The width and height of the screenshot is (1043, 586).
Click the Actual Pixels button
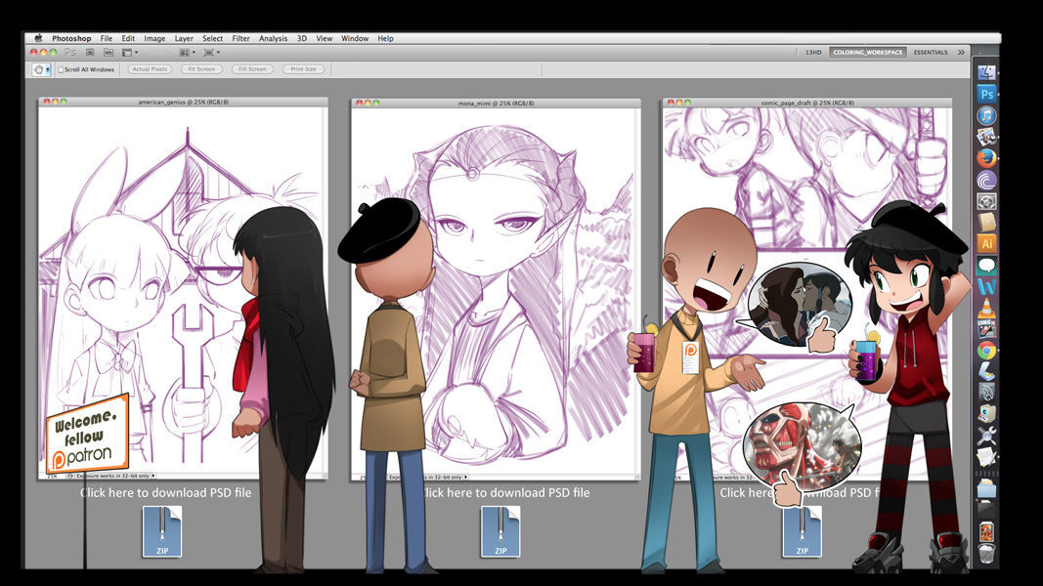coord(150,69)
